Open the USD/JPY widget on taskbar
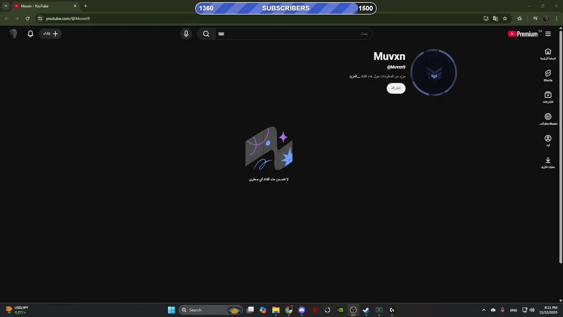 pos(17,310)
